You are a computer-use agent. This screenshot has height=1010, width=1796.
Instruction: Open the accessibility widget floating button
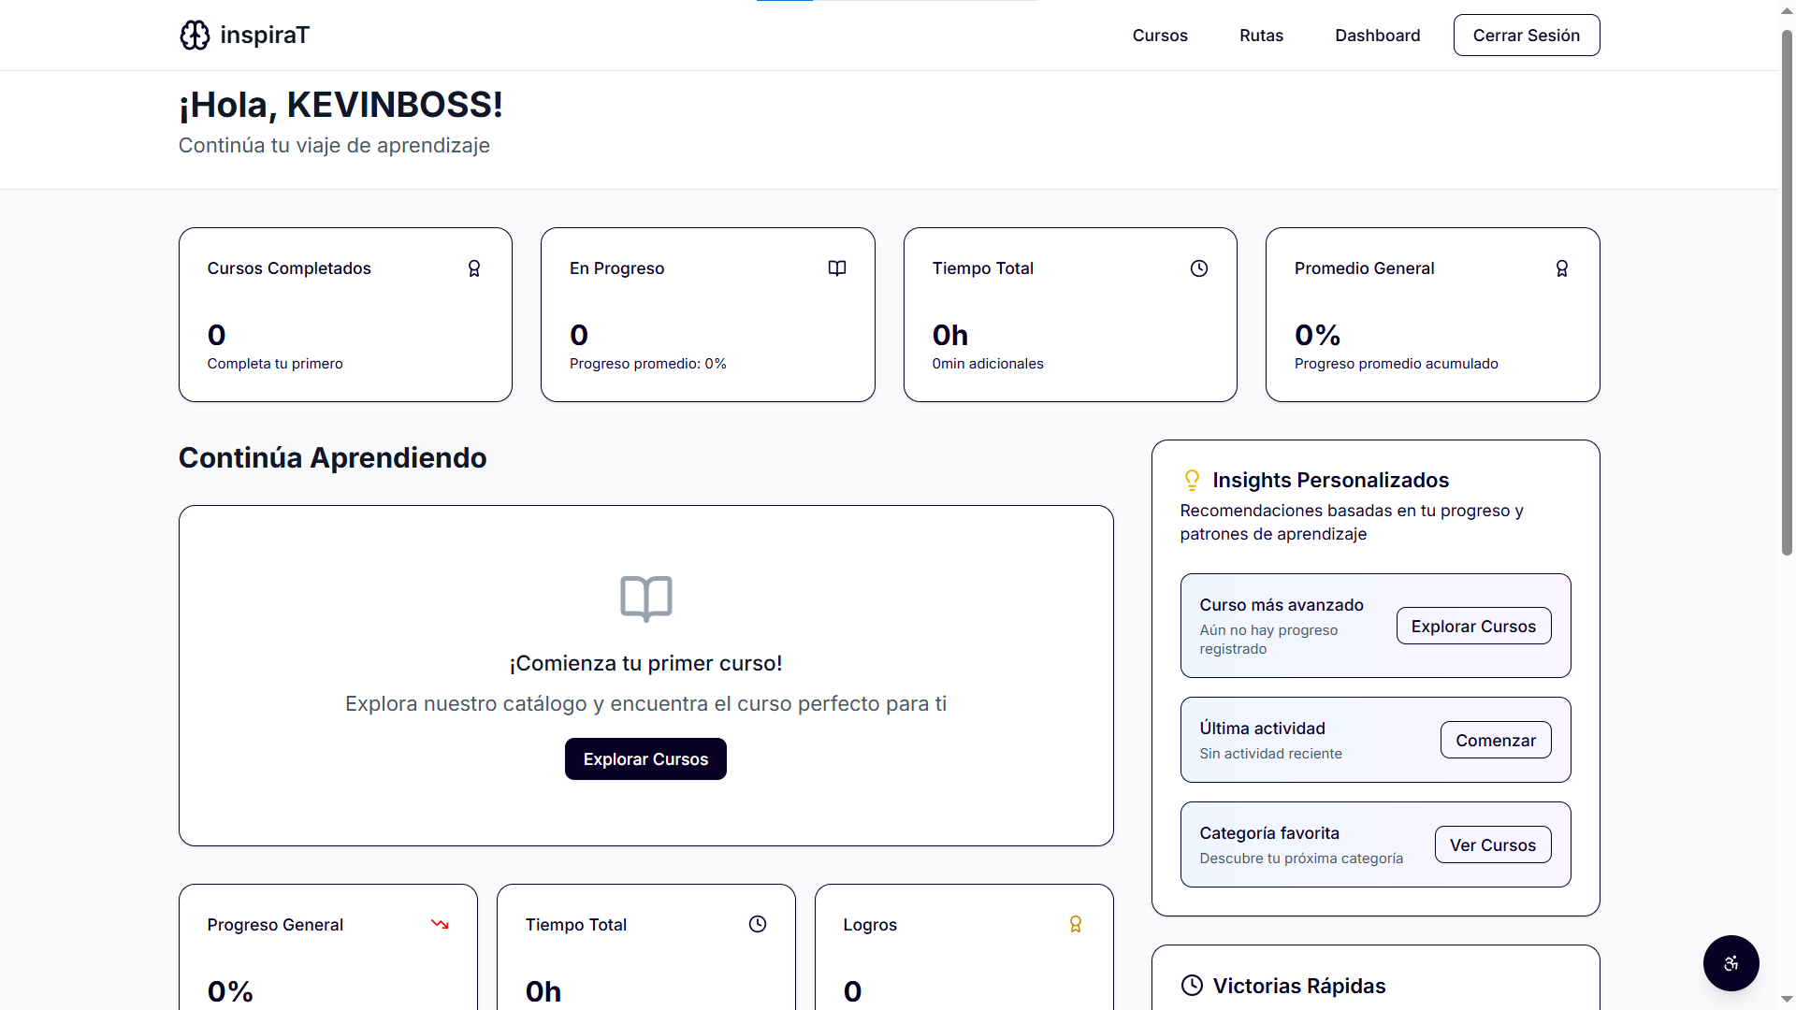pyautogui.click(x=1731, y=963)
